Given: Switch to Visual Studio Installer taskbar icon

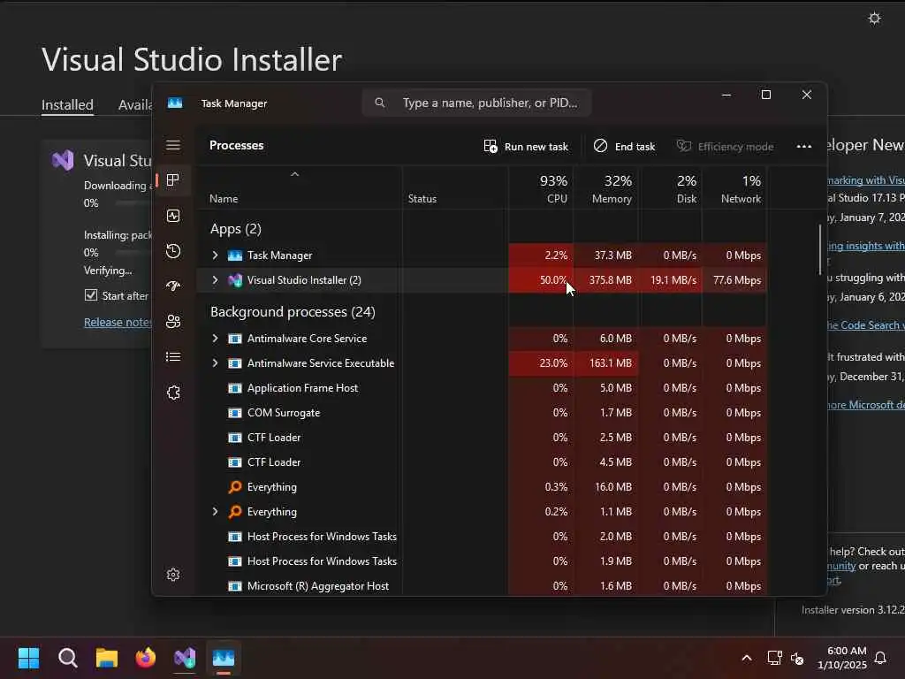Looking at the screenshot, I should tap(185, 658).
